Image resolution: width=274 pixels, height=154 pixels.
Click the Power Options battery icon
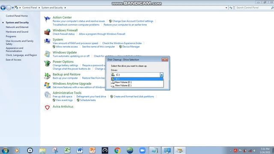47,63
